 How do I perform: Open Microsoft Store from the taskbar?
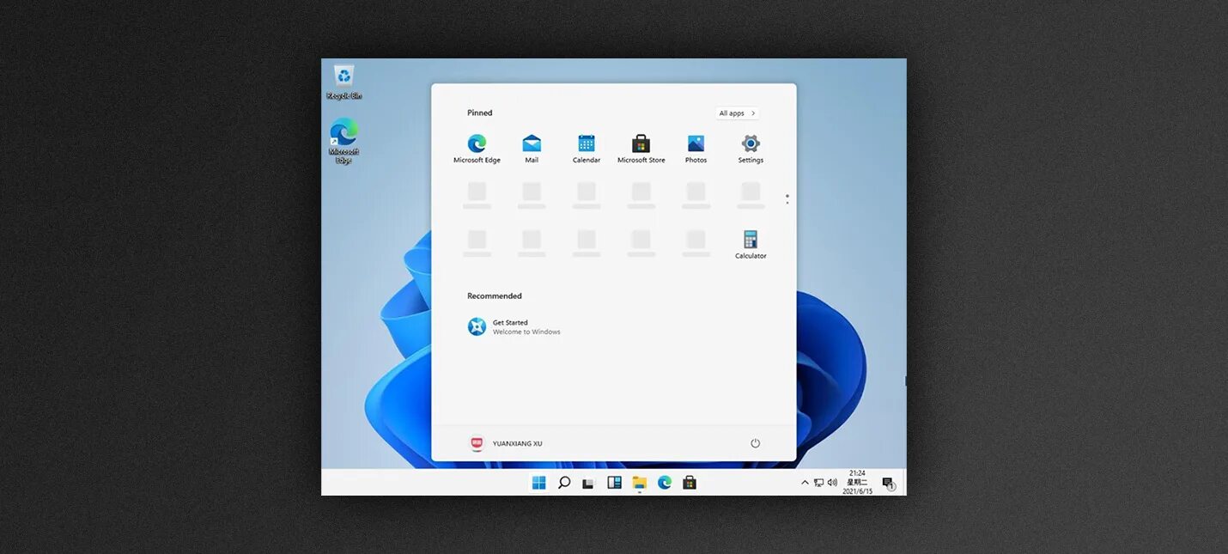pyautogui.click(x=690, y=483)
